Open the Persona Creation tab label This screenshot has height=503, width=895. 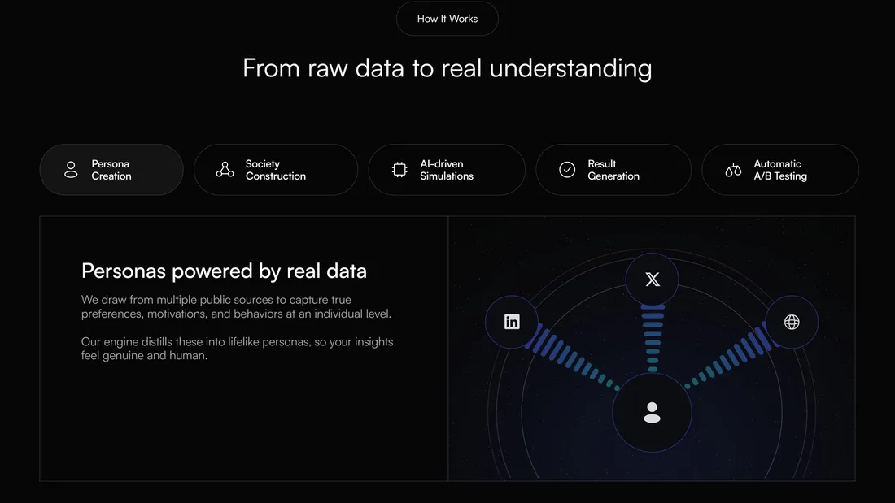click(x=111, y=170)
